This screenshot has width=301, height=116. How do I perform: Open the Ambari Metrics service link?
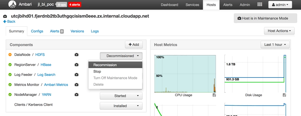[x=56, y=85]
